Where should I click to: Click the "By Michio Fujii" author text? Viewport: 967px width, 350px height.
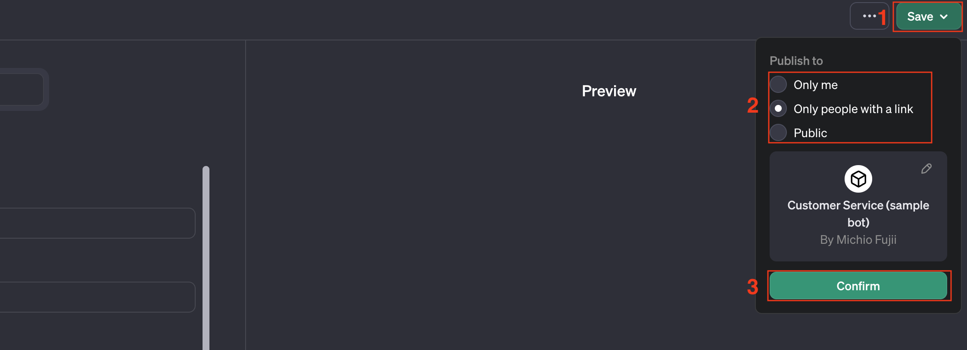click(858, 239)
